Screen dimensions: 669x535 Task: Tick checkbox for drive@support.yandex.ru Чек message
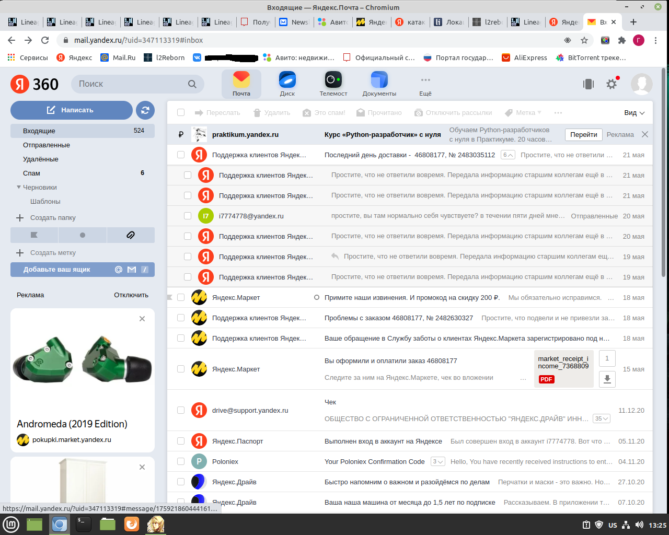181,410
